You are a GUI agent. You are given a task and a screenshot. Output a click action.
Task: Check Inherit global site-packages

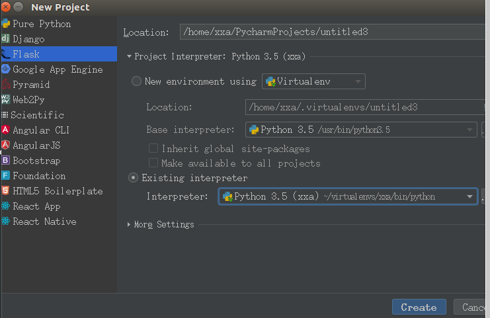pyautogui.click(x=153, y=148)
